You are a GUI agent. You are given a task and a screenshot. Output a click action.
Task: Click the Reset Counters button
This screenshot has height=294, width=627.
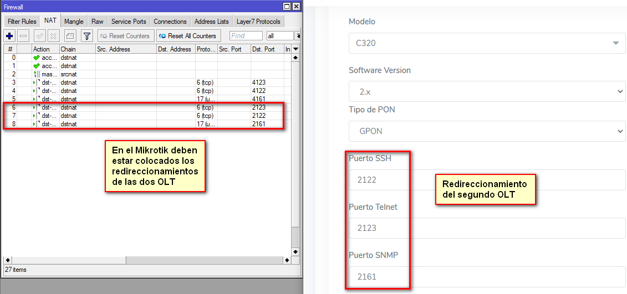(125, 36)
